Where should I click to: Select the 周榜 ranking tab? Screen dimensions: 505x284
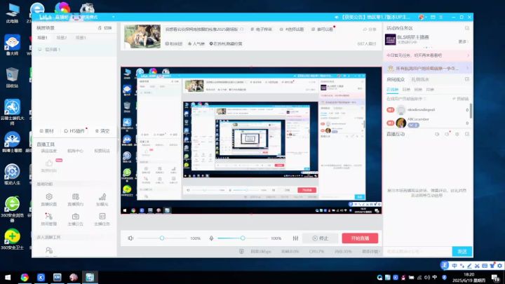(x=418, y=90)
